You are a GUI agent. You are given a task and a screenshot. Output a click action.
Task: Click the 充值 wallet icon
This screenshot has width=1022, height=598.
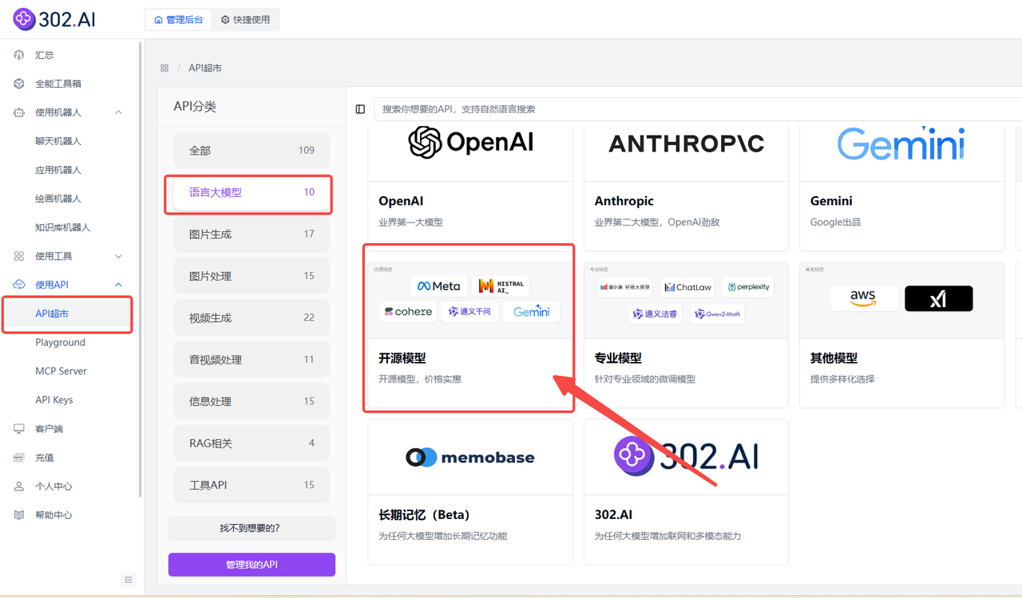[x=19, y=458]
